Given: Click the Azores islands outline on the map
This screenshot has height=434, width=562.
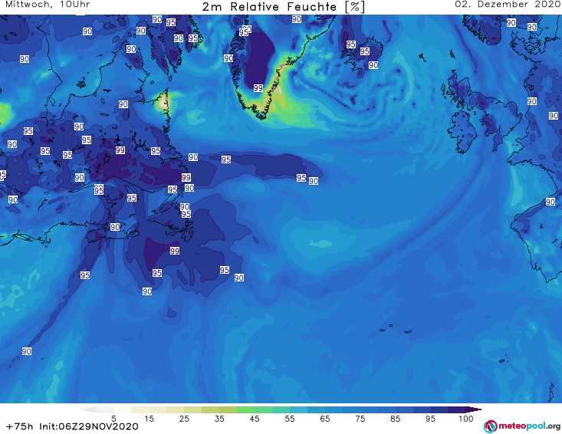Looking at the screenshot, I should pos(396,329).
